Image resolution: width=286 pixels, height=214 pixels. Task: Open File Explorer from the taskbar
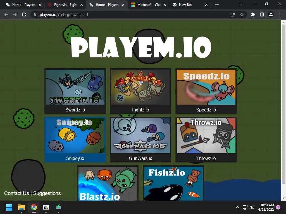tap(21, 207)
